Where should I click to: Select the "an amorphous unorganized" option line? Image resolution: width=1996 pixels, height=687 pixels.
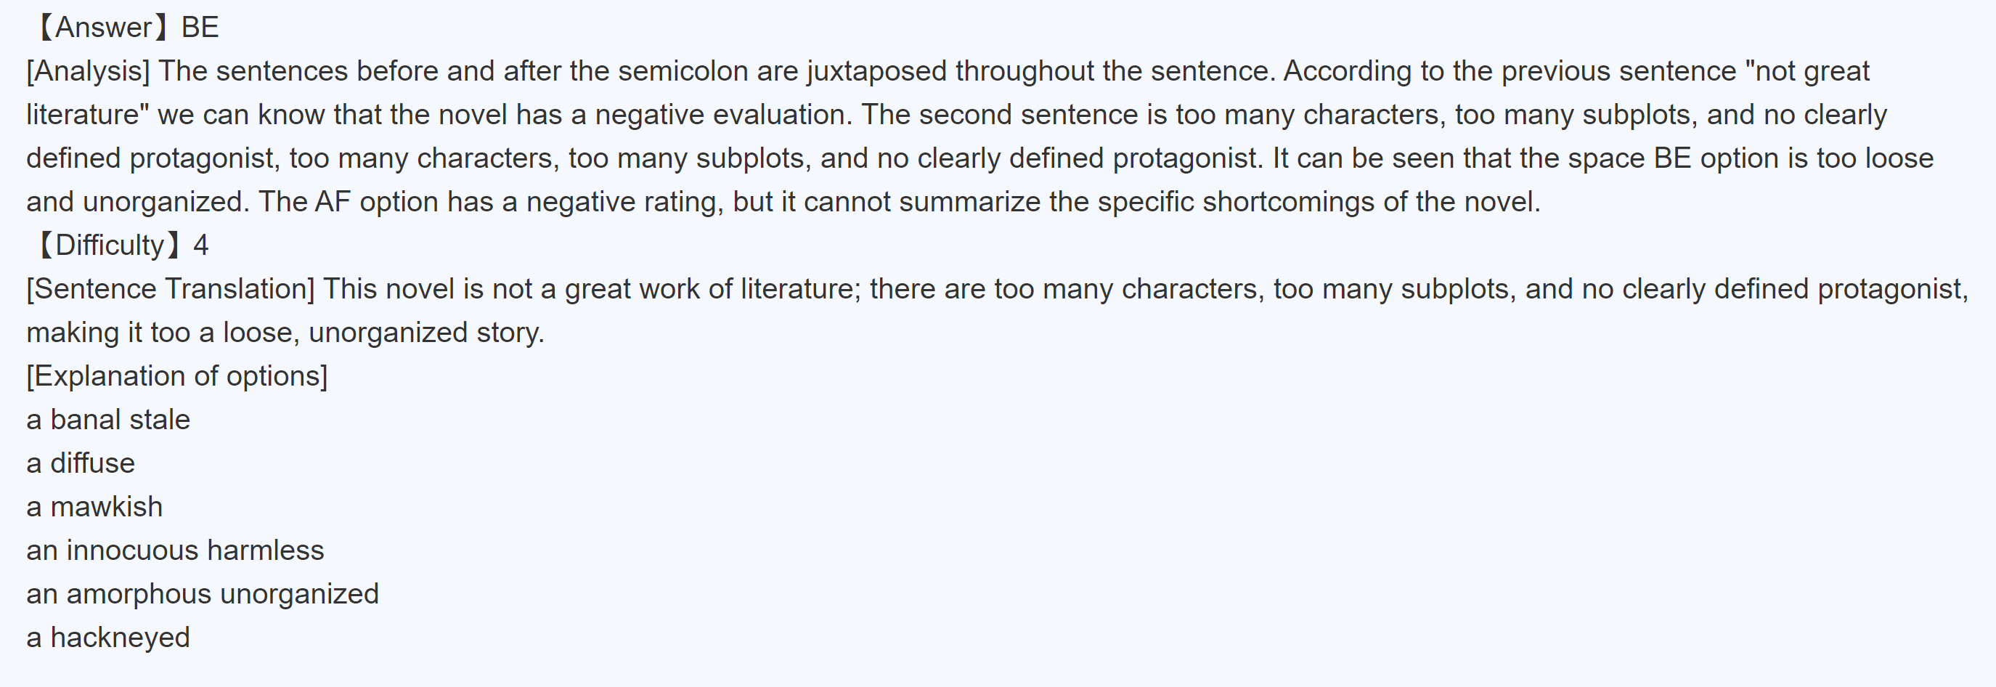click(203, 594)
